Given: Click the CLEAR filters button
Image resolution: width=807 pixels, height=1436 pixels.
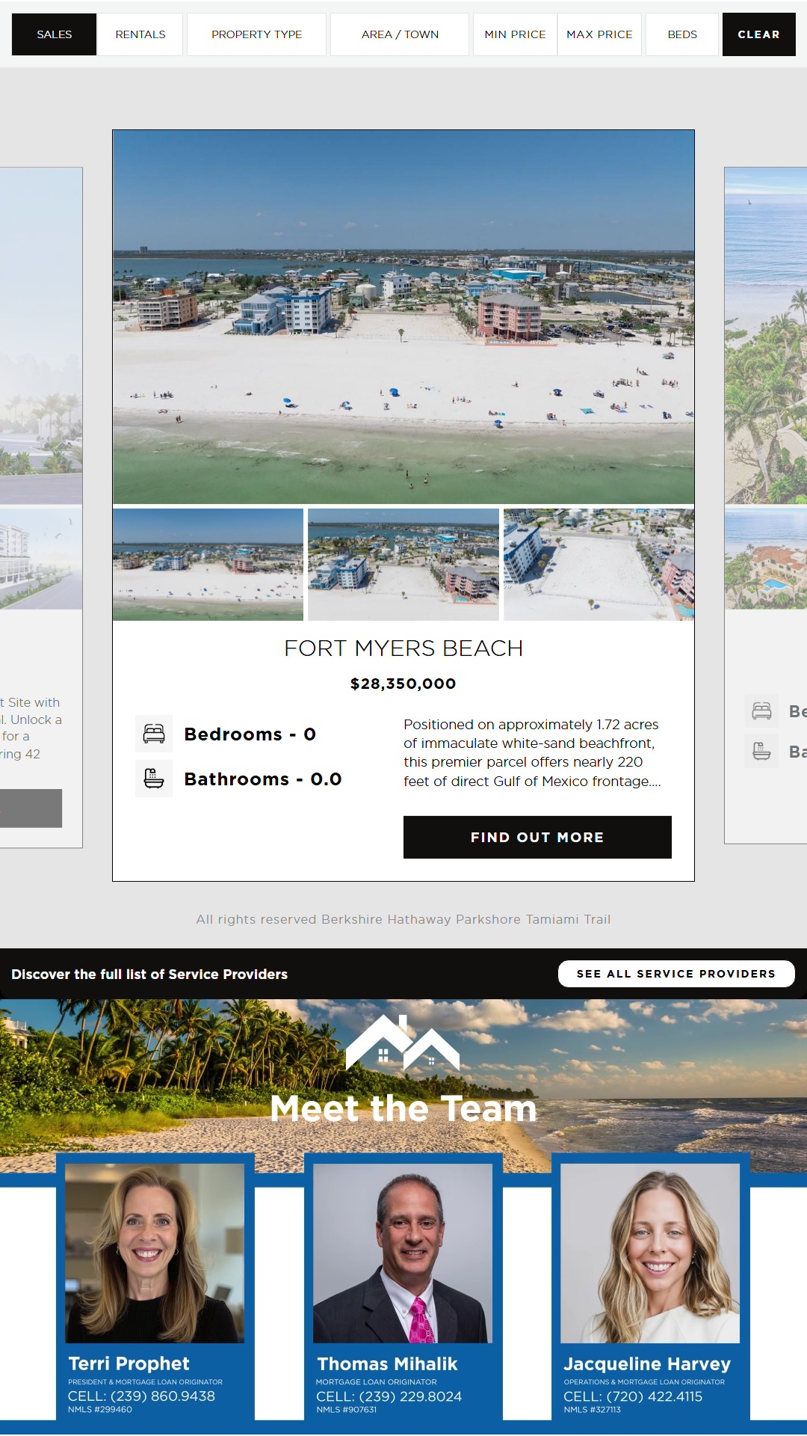Looking at the screenshot, I should pos(758,34).
